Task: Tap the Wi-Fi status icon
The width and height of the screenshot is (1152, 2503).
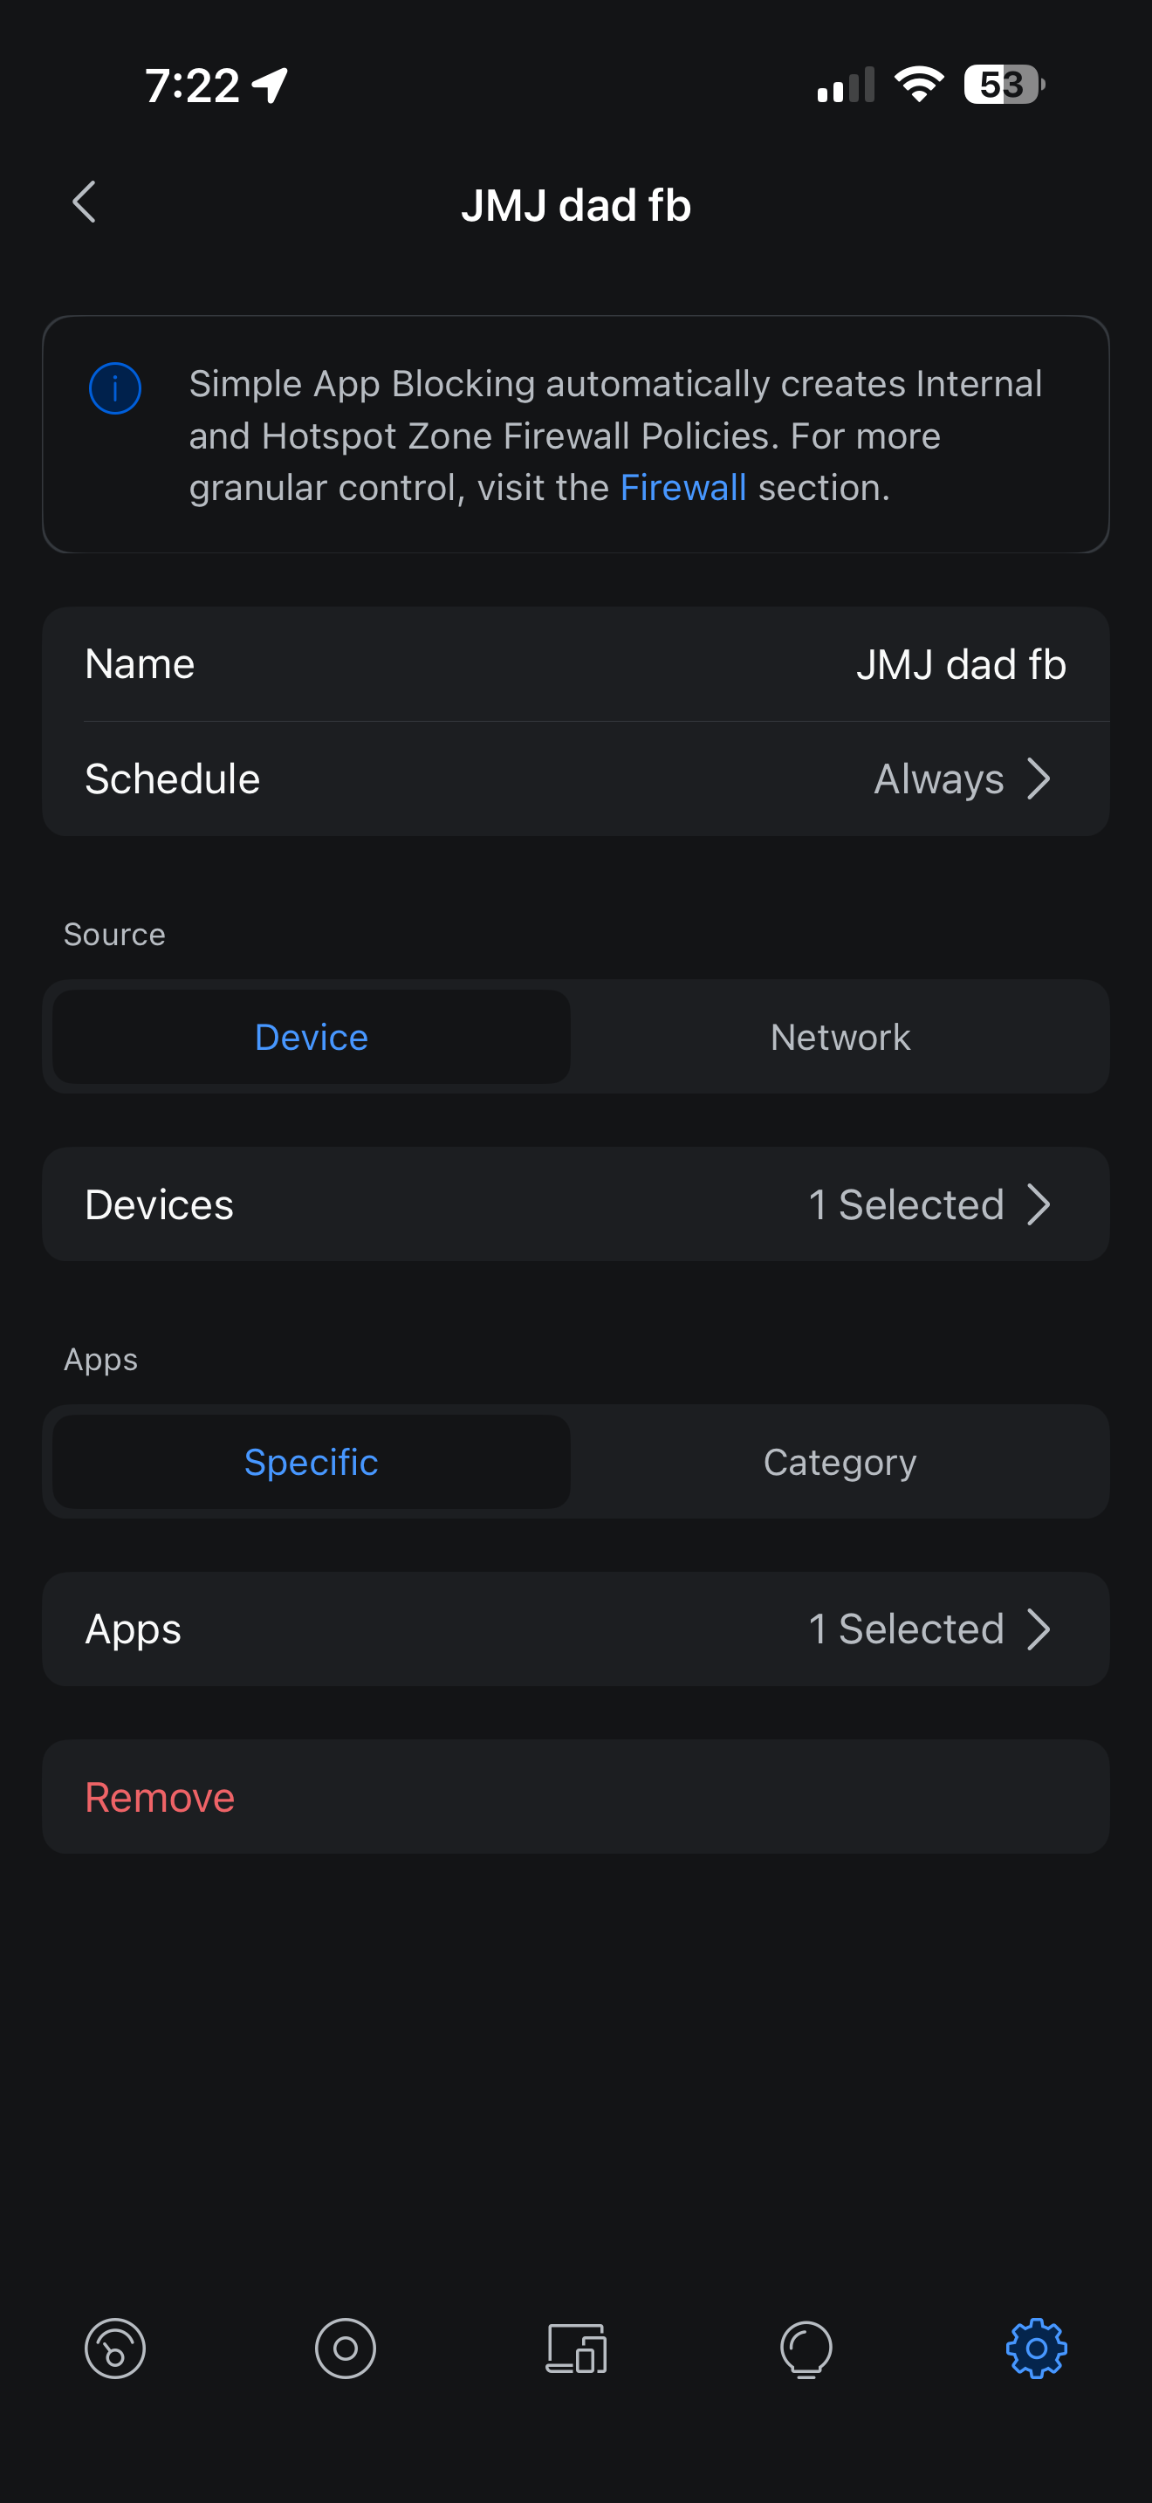Action: point(919,85)
